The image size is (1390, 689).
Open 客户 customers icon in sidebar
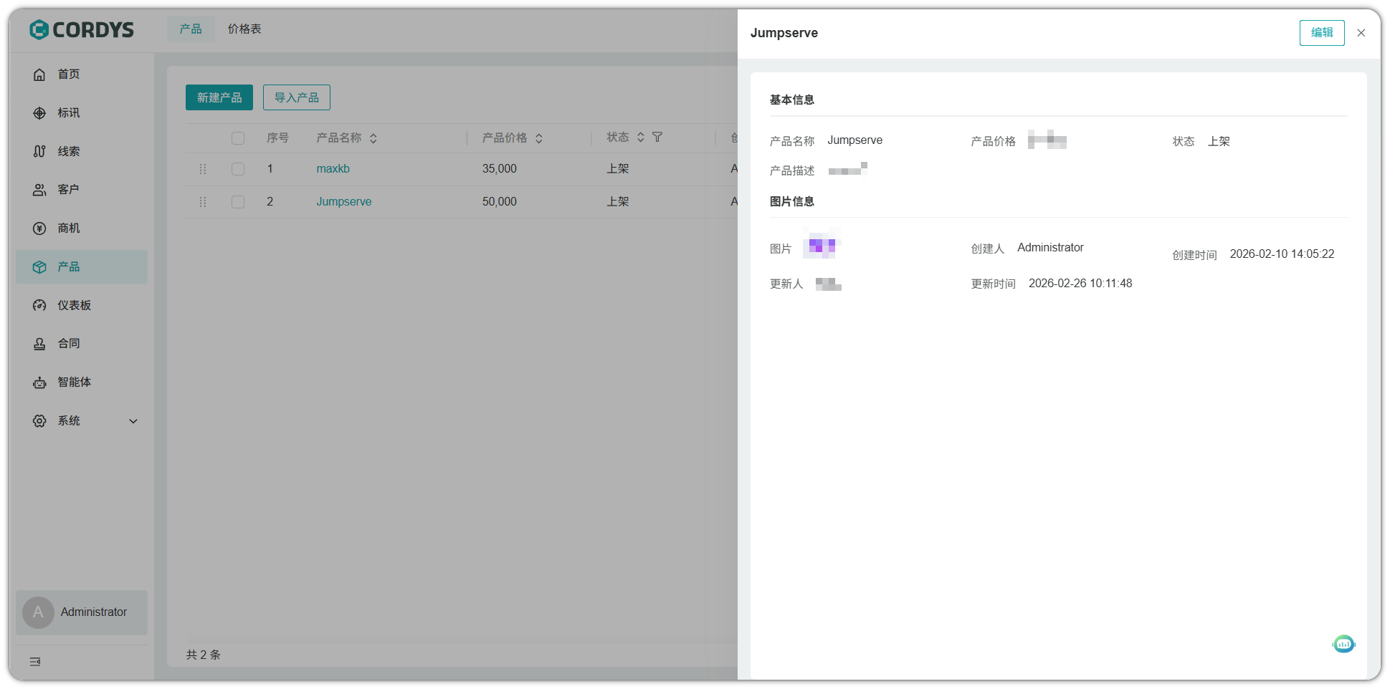[39, 190]
